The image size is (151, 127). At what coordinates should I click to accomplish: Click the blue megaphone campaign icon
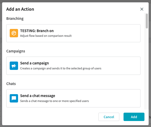tap(14, 66)
